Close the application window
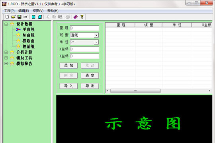 point(207,3)
